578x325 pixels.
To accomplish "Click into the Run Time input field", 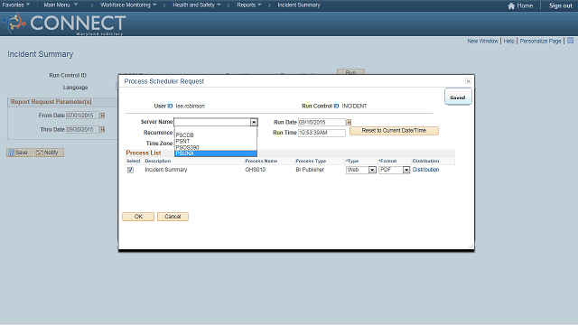I will (322, 133).
